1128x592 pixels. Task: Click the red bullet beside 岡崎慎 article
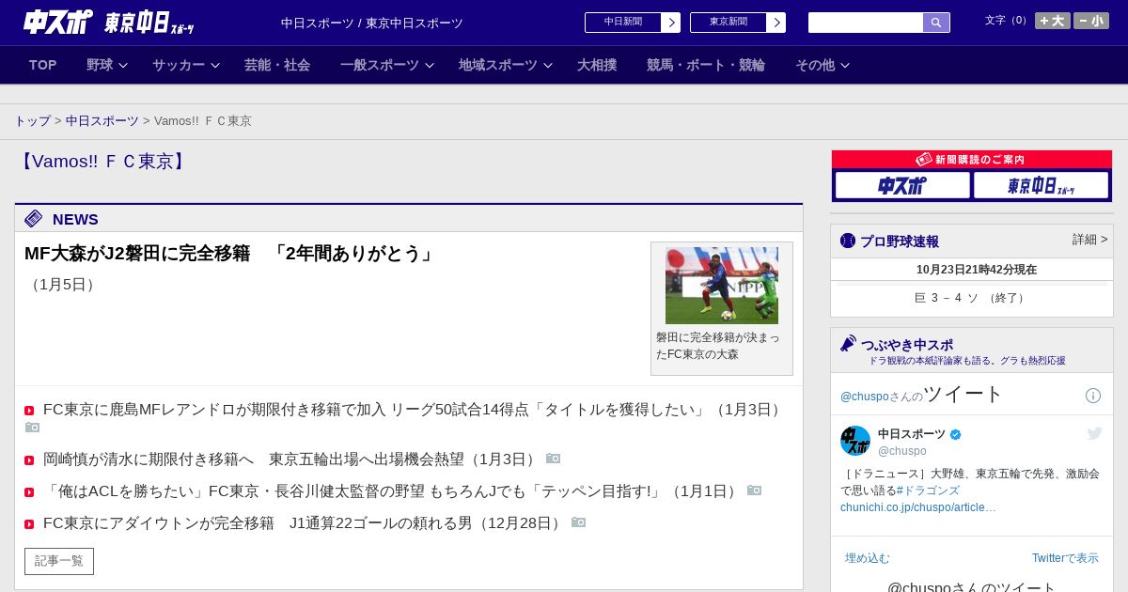[29, 460]
